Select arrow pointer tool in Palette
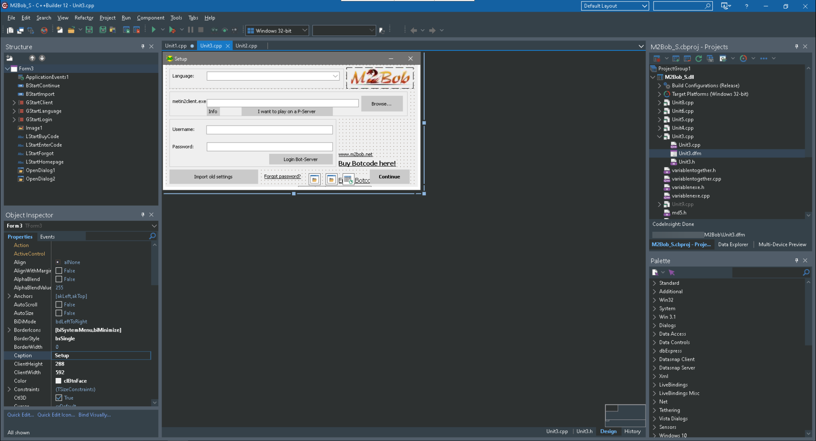816x441 pixels. (x=672, y=272)
